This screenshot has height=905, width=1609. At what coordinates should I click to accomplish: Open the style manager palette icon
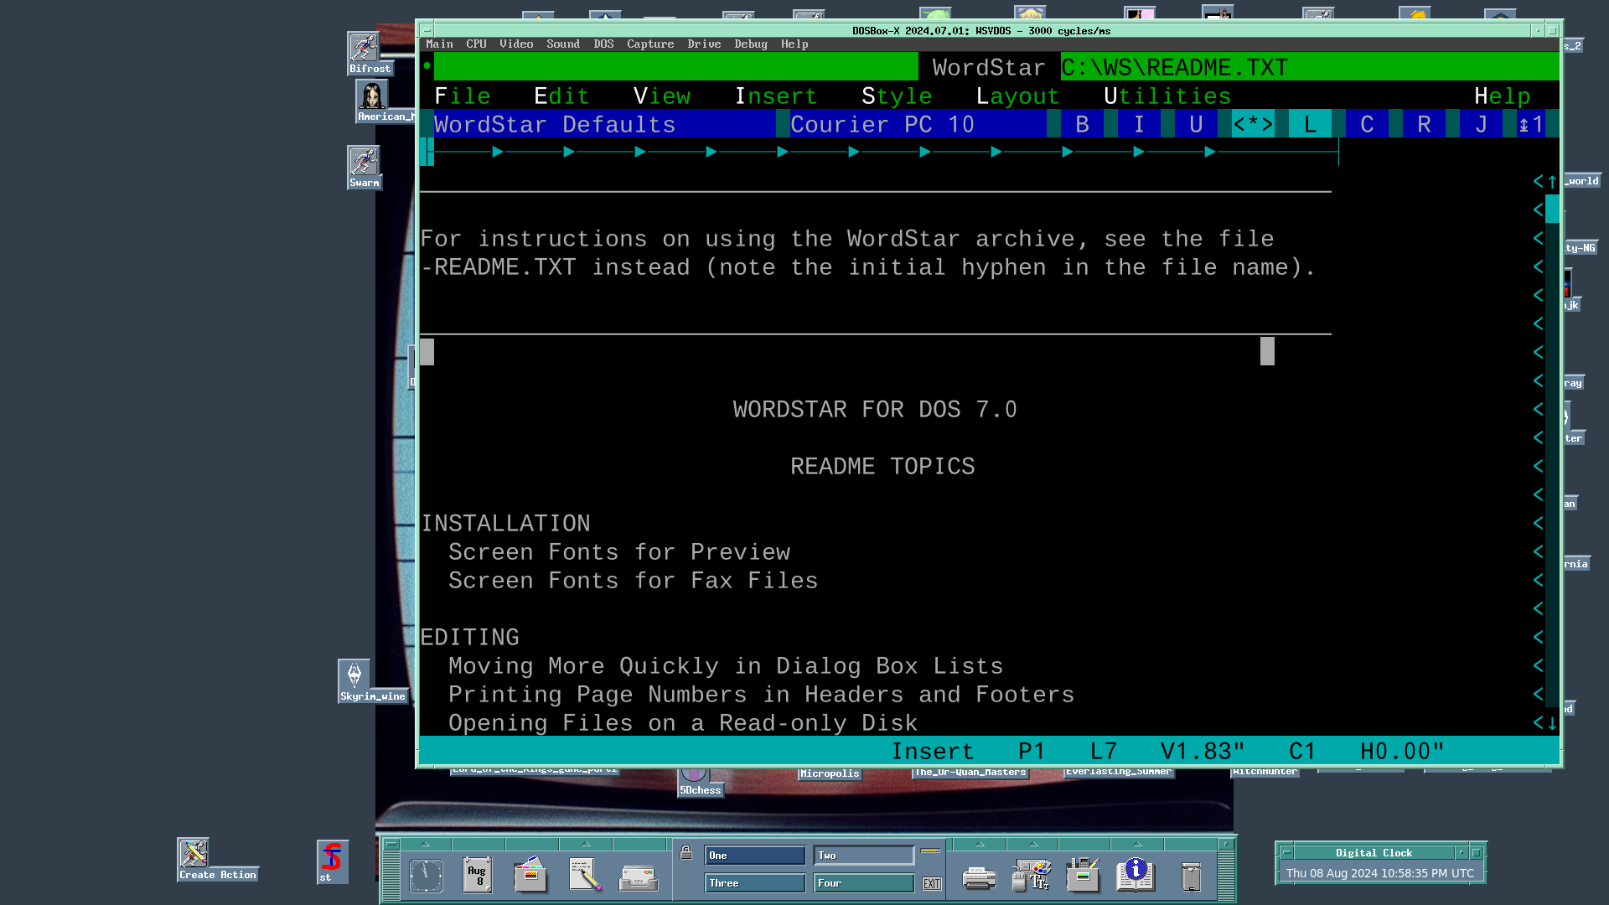click(1032, 875)
